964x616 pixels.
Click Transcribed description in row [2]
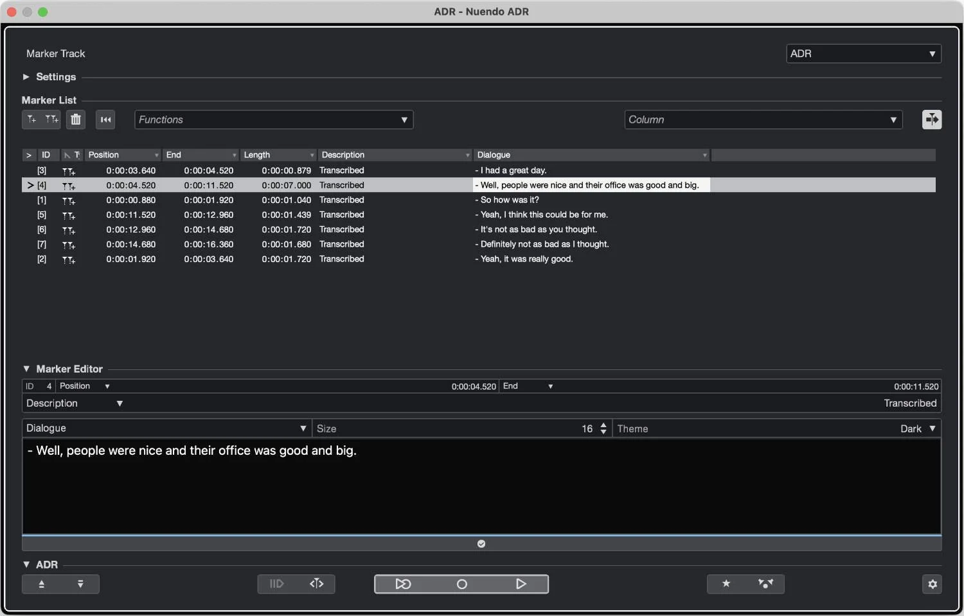[342, 260]
